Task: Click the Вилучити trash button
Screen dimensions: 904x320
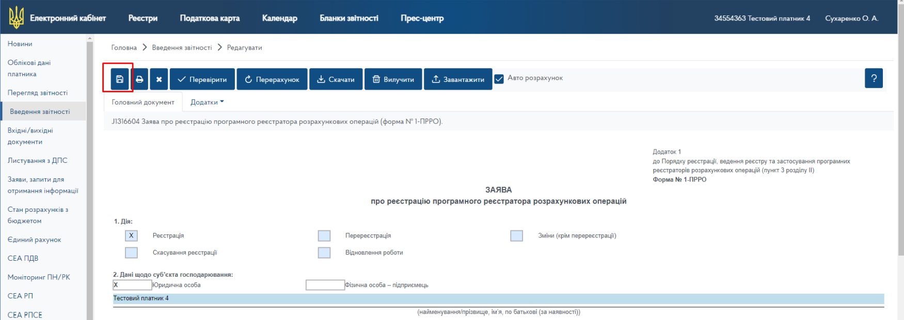Action: 393,79
